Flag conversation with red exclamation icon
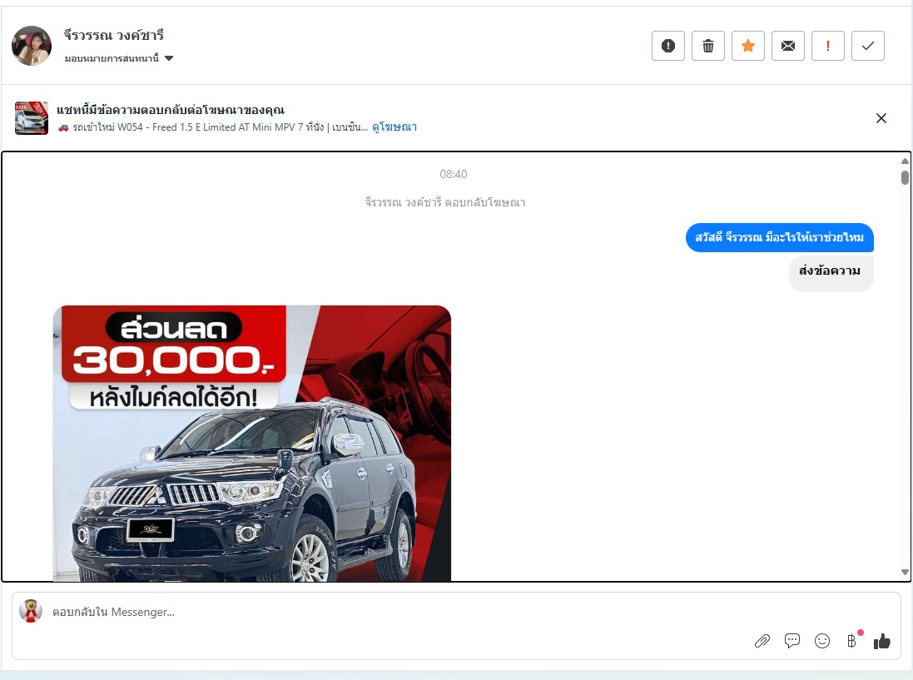This screenshot has height=680, width=913. [x=828, y=46]
